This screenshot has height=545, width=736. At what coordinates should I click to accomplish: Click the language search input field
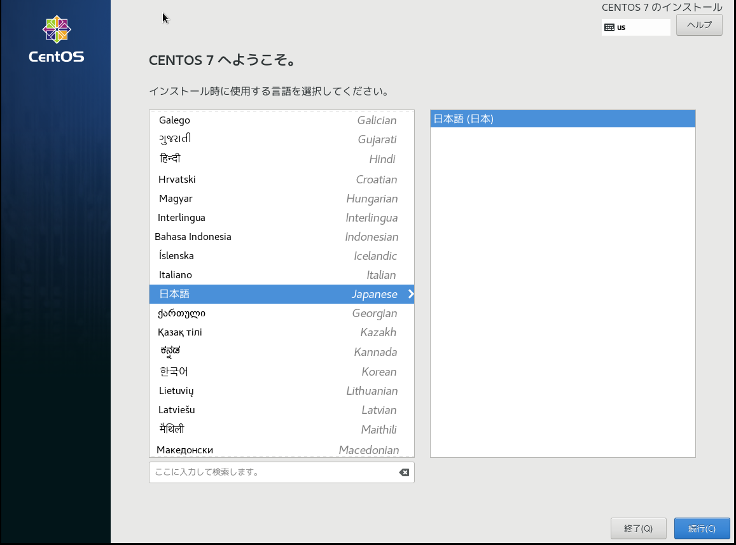click(282, 472)
